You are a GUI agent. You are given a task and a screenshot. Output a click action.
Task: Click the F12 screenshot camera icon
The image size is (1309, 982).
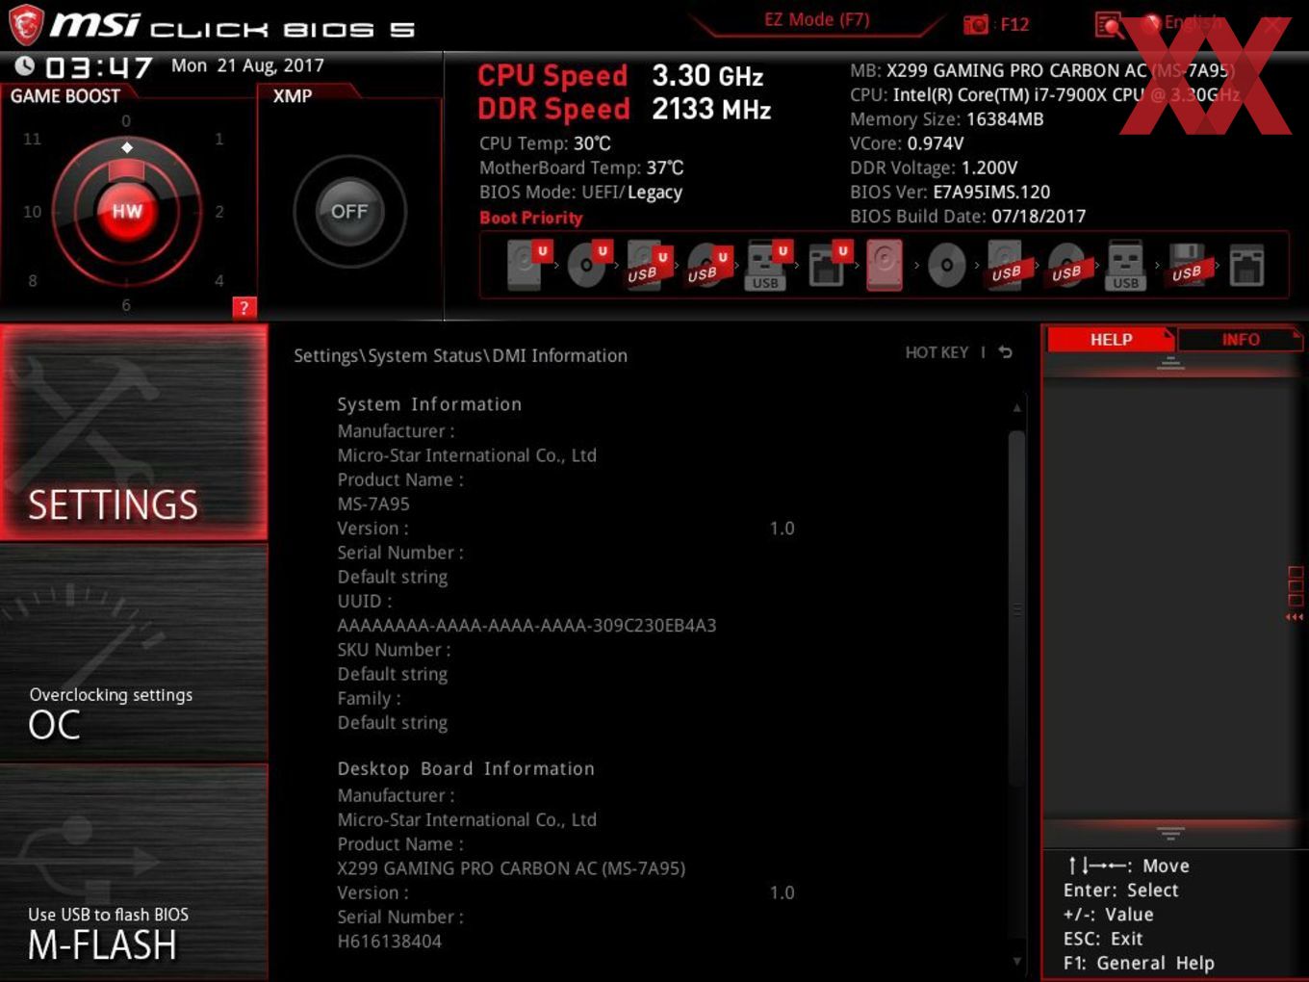(x=976, y=24)
